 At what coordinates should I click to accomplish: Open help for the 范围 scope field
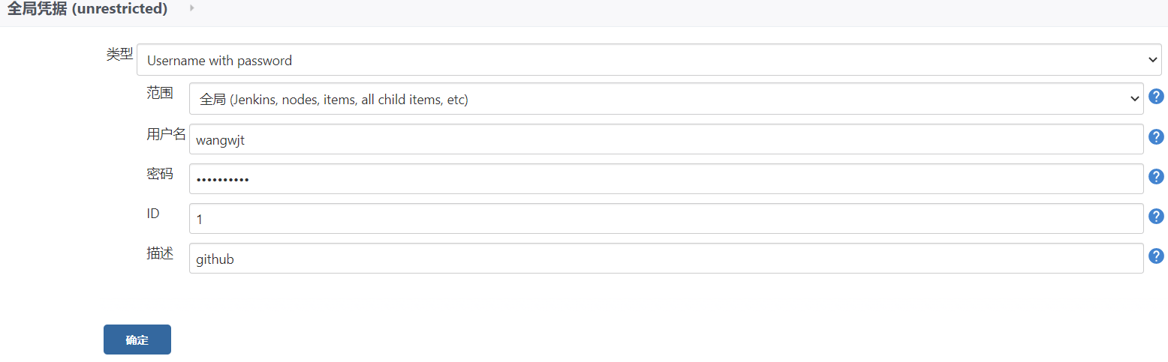[1157, 97]
